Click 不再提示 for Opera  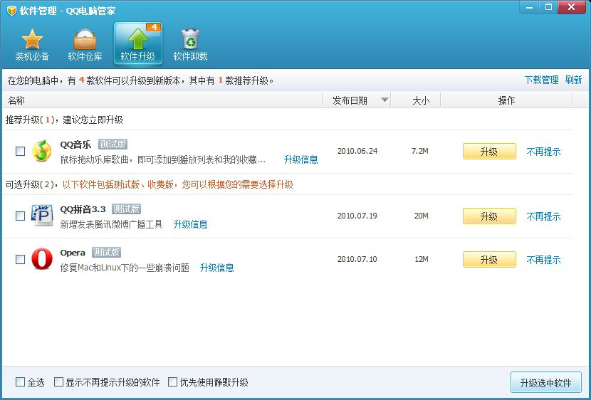(x=543, y=260)
